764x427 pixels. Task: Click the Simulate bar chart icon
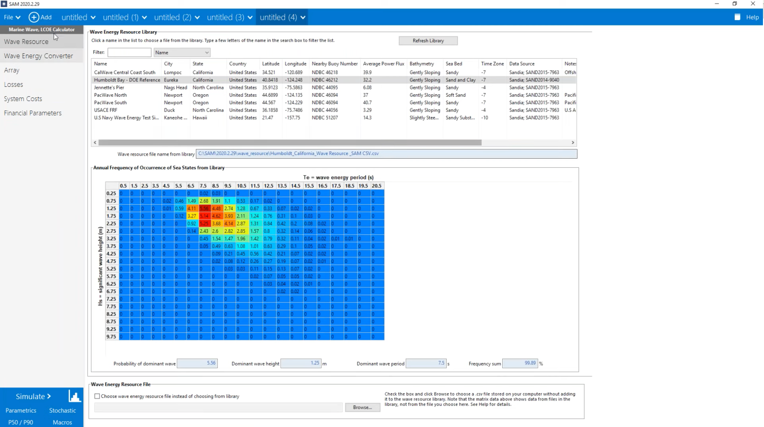74,396
